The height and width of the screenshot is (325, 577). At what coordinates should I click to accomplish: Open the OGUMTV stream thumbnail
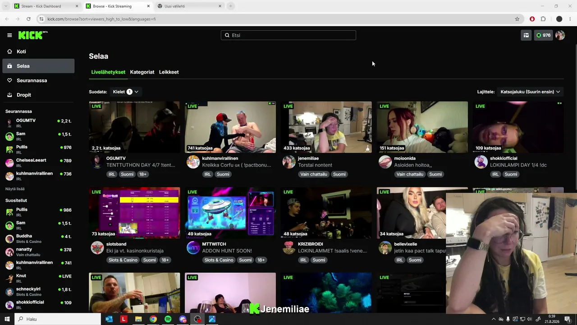pos(134,127)
